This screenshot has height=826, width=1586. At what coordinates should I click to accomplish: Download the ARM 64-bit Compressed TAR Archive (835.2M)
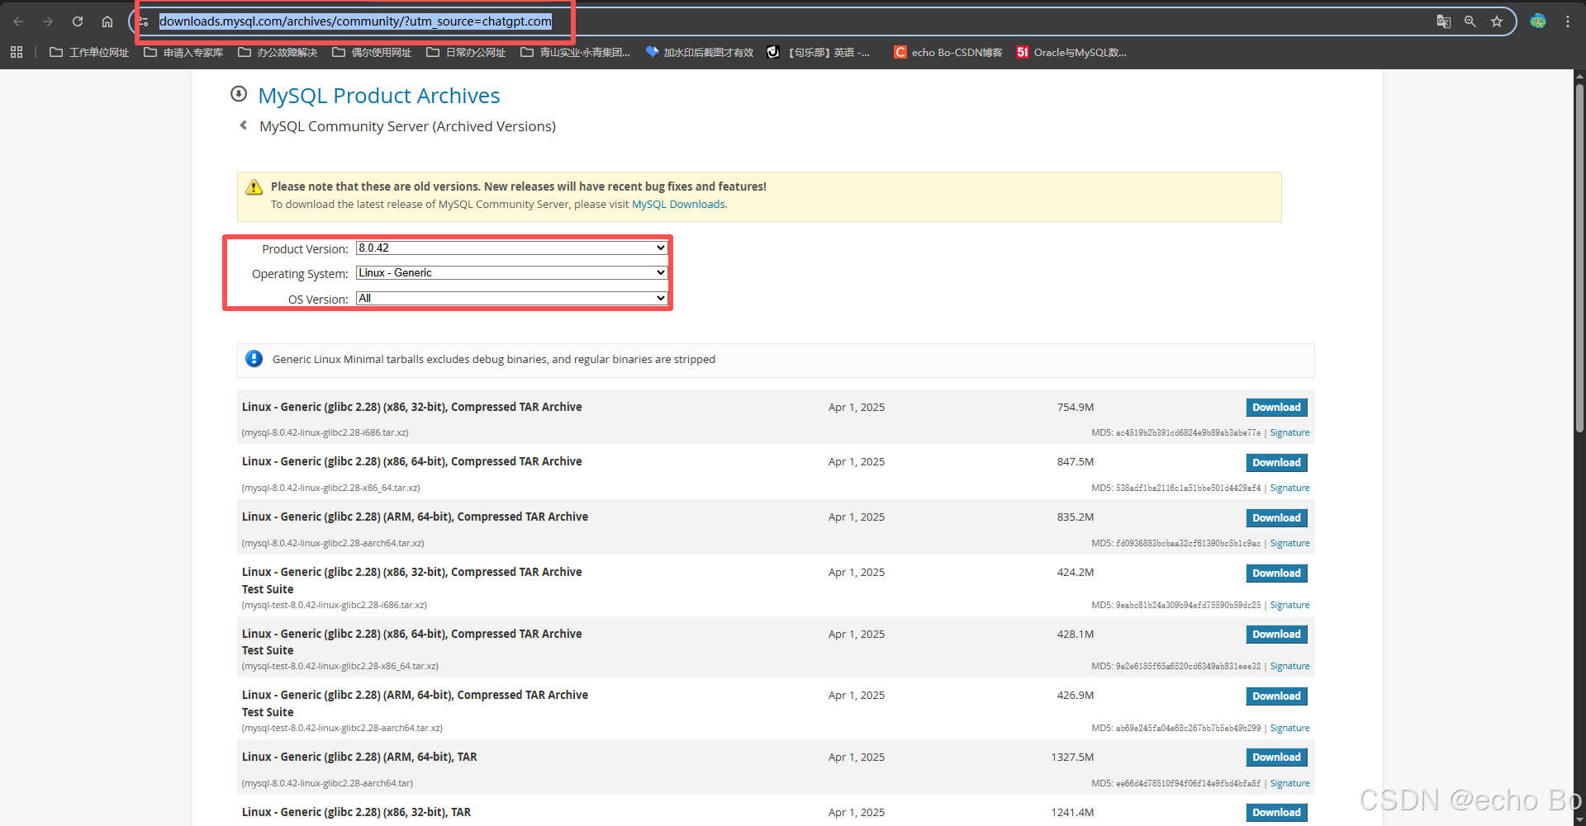click(1276, 518)
